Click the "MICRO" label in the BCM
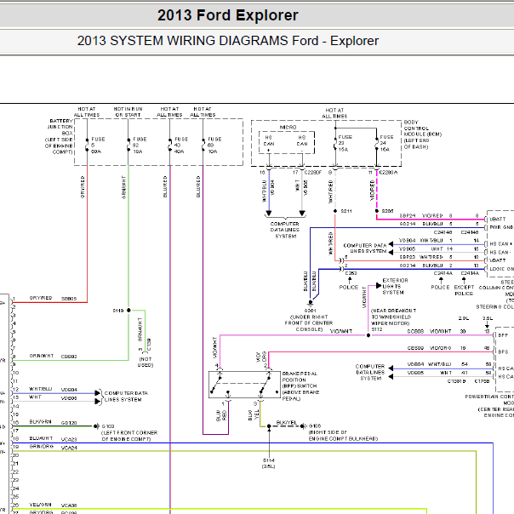The height and width of the screenshot is (514, 514). point(288,127)
